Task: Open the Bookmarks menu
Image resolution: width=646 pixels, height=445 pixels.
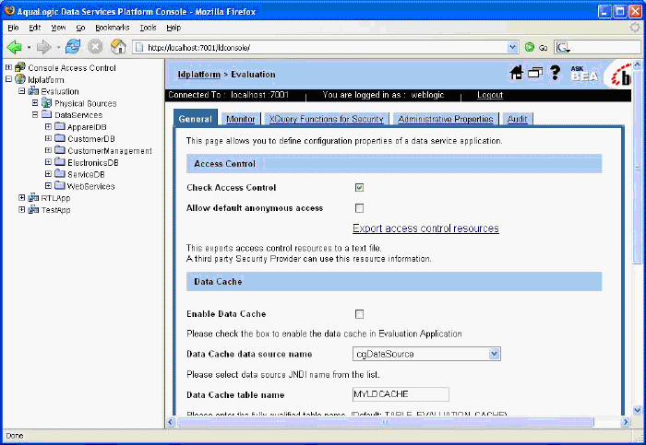Action: point(112,28)
